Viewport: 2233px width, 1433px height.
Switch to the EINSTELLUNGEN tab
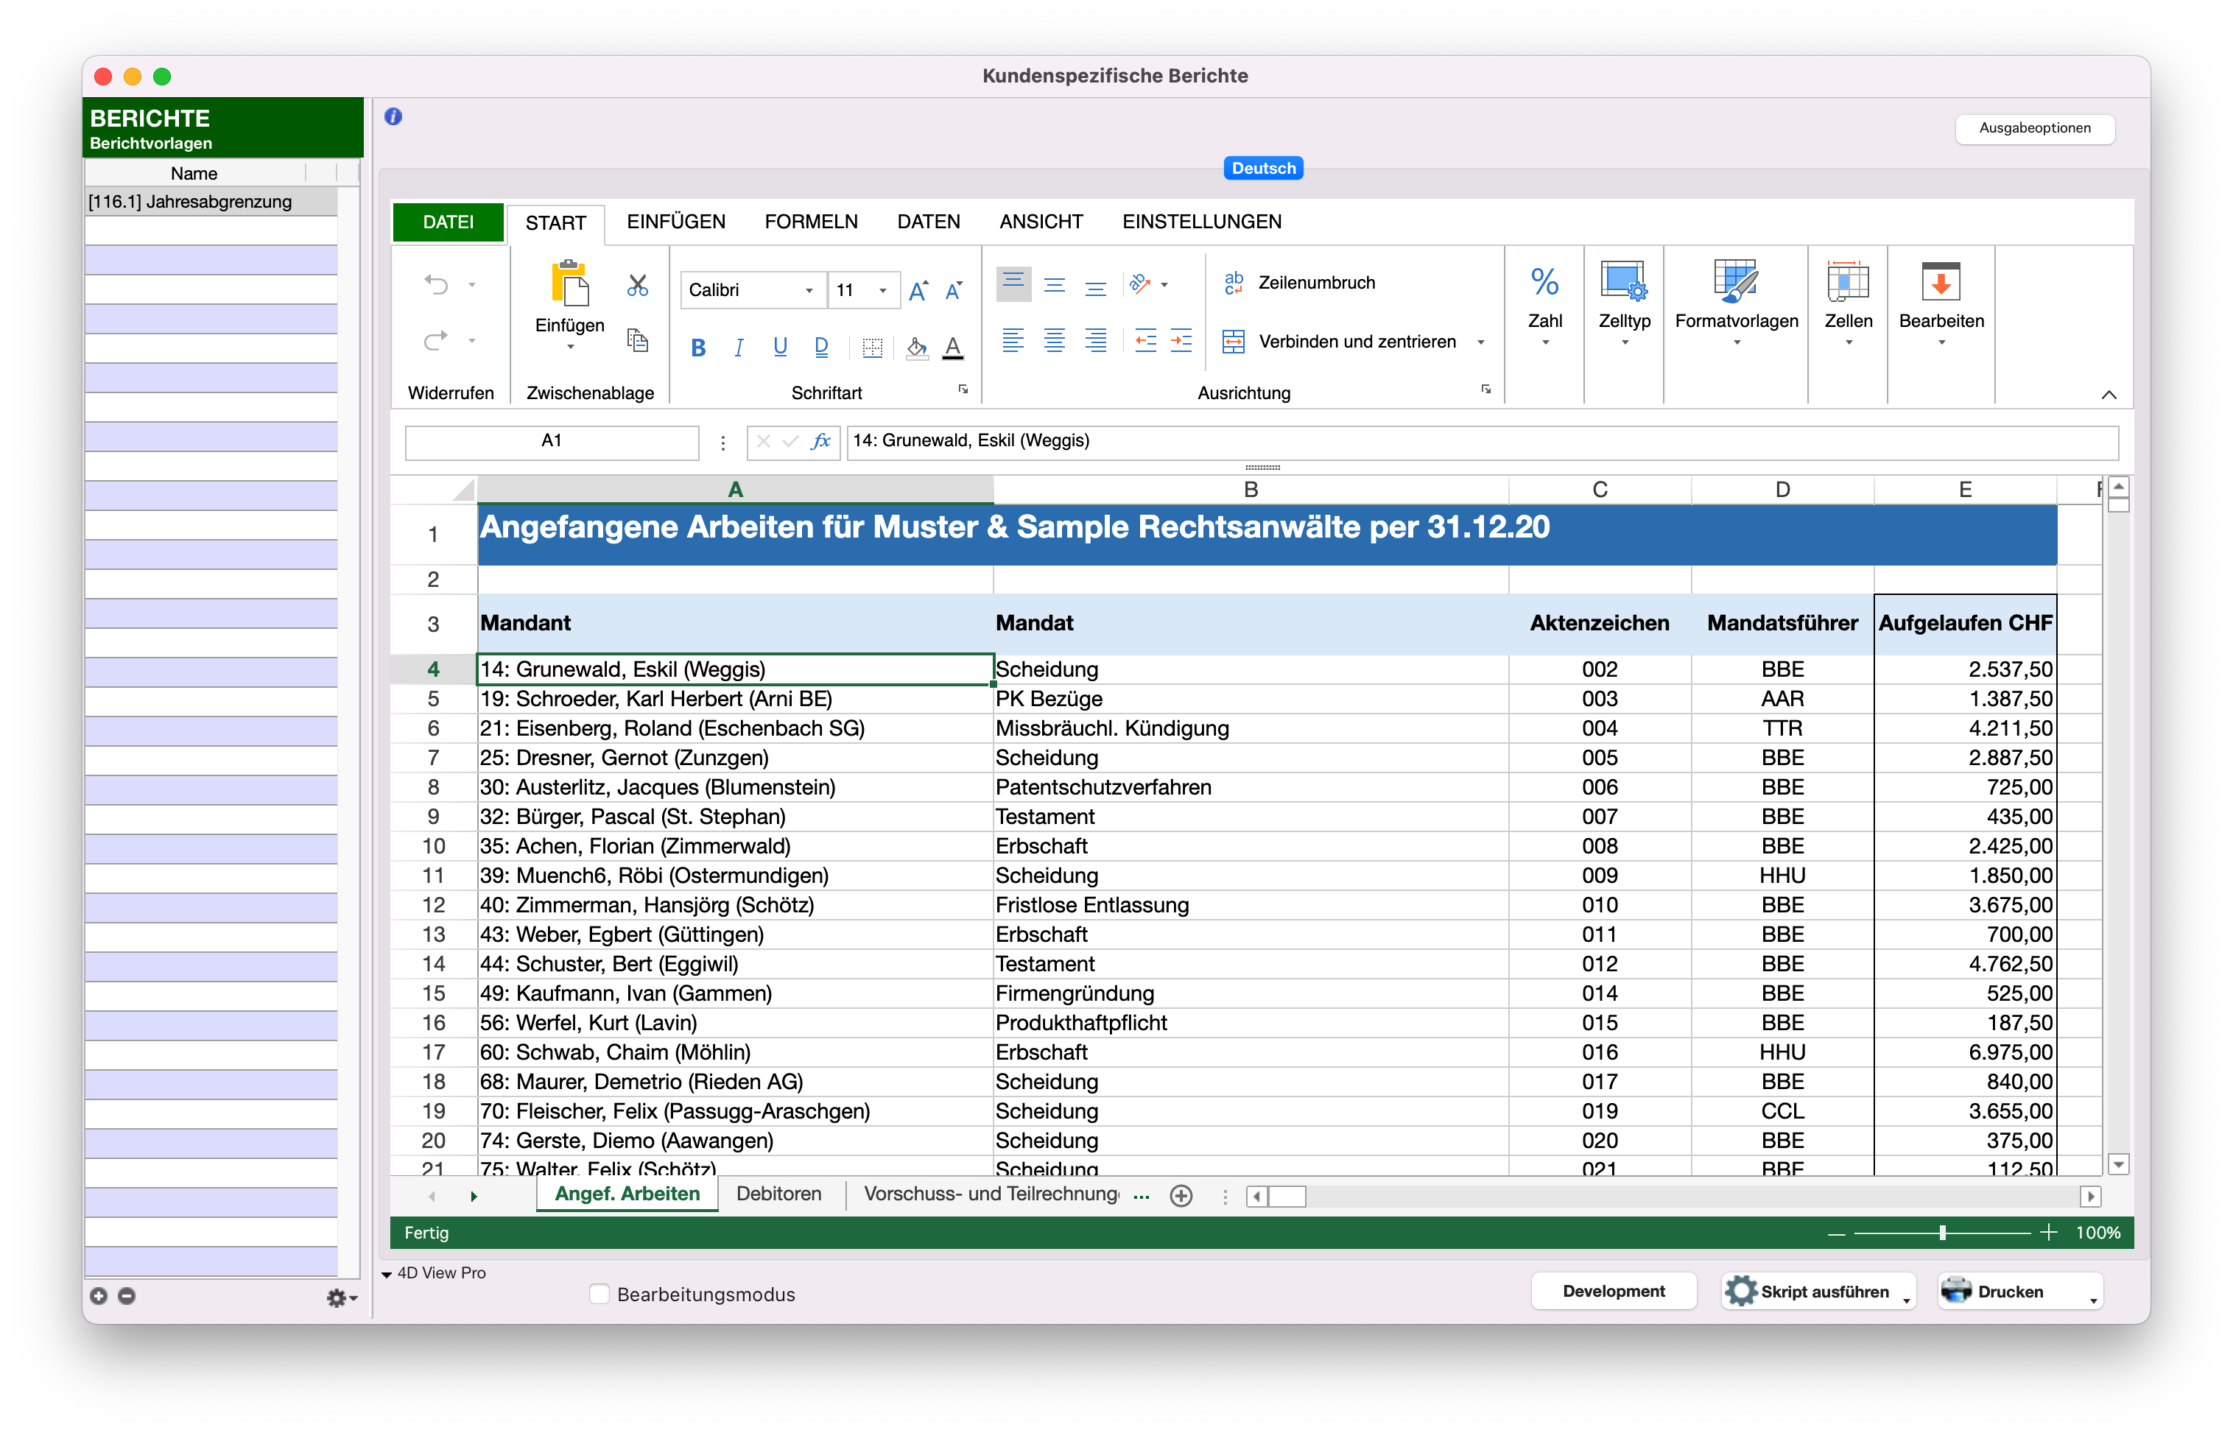1201,222
